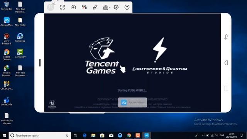Screen dimensions: 247x139
Task: Select the Driver Booster 6 shortcut
Action: pos(7,39)
